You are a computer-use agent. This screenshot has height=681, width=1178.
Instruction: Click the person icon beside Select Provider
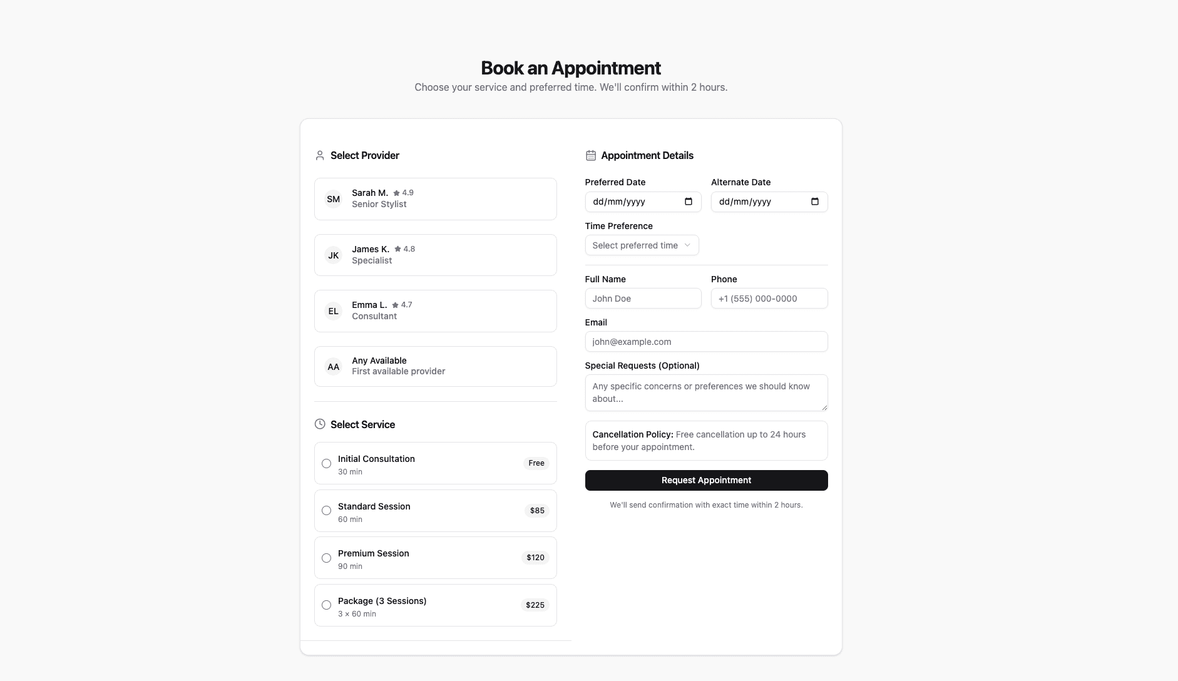click(x=320, y=155)
